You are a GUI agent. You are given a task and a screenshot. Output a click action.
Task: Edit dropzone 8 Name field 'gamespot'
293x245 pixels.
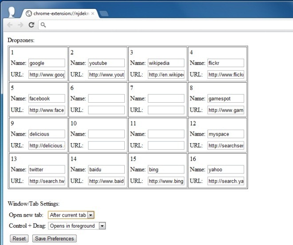click(226, 98)
